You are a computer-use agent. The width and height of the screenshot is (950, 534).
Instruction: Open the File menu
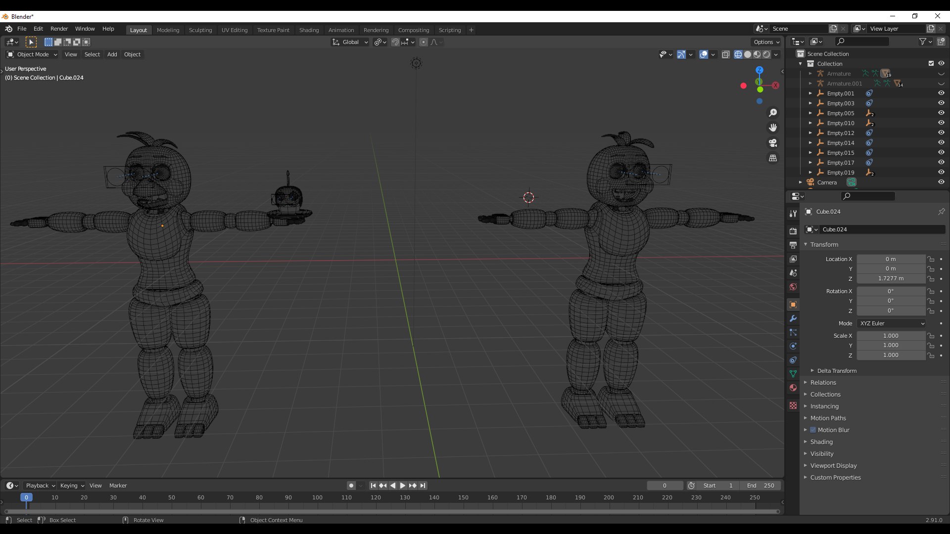[x=22, y=29]
